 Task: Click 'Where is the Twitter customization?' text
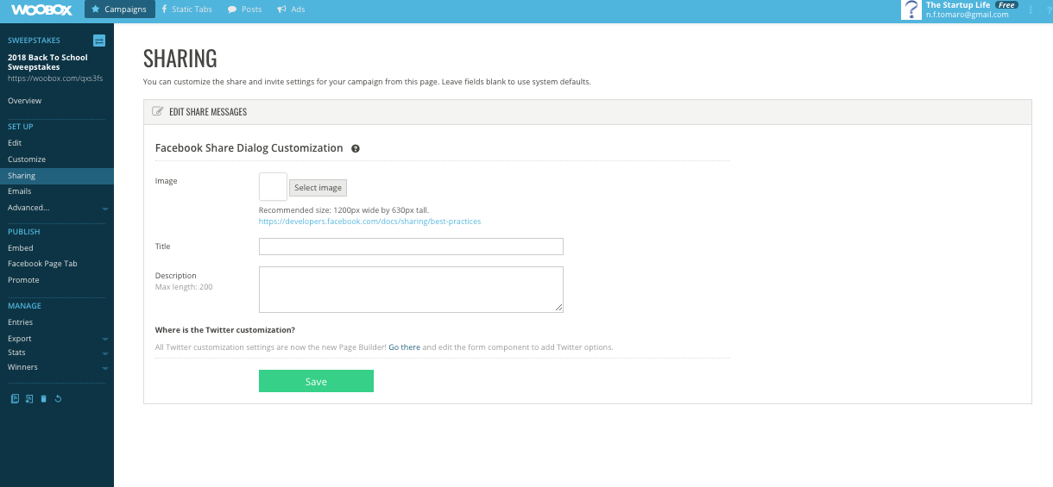[225, 330]
